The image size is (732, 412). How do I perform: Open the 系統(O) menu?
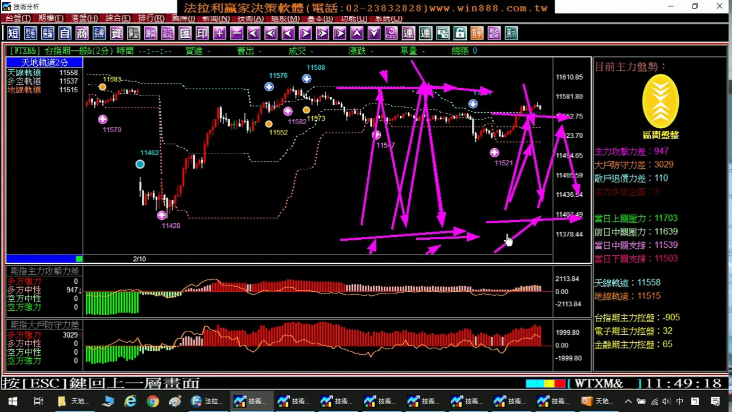pos(389,18)
